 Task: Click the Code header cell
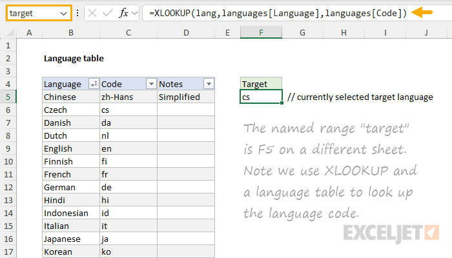pos(128,84)
